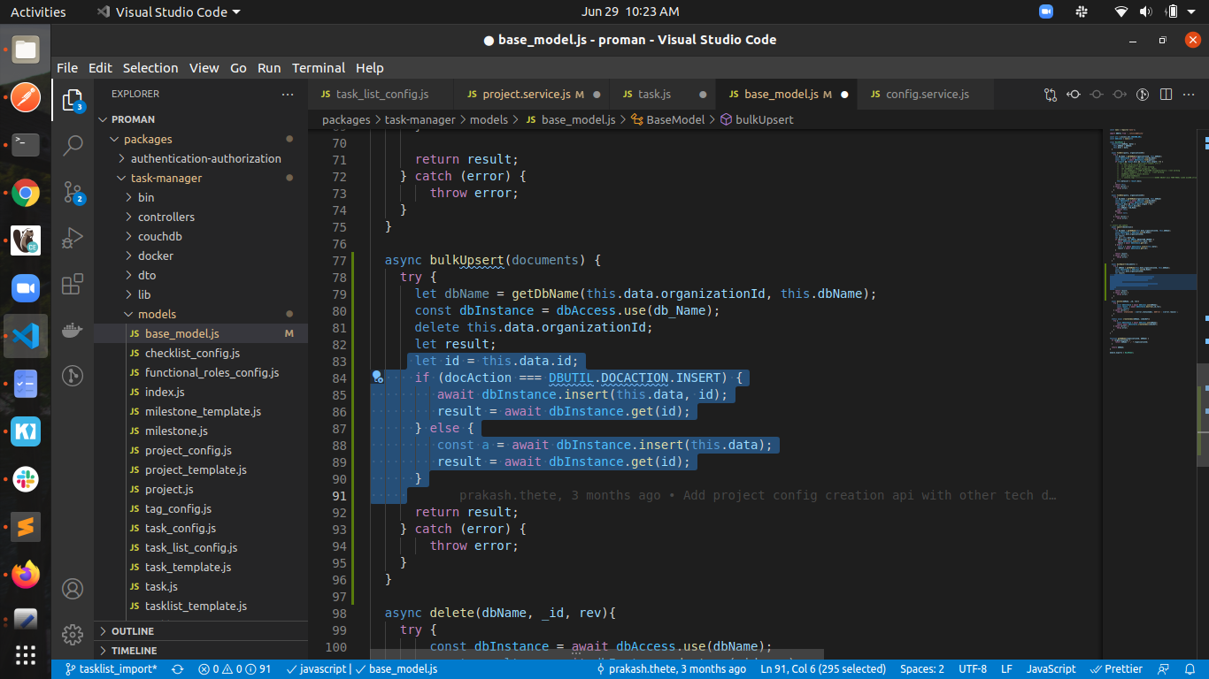Expand the authentication-authorization folder
The width and height of the screenshot is (1209, 679).
click(205, 158)
